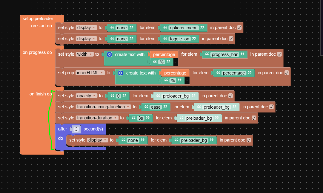
Task: Edit the % text in innerHTML row
Action: coord(173,80)
